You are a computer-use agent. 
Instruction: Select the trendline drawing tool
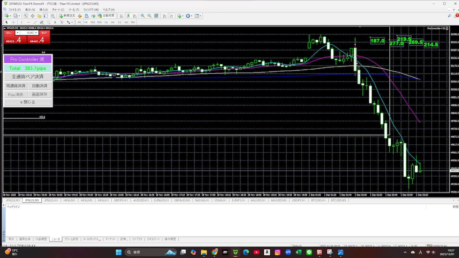click(35, 22)
